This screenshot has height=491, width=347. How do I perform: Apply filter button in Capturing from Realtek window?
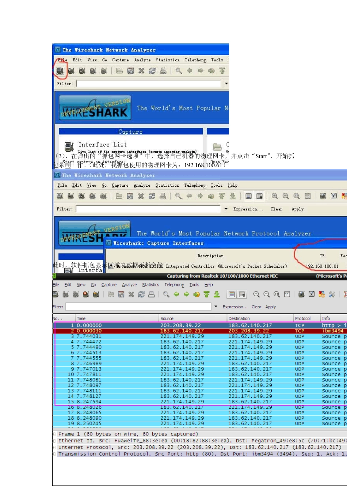click(271, 307)
